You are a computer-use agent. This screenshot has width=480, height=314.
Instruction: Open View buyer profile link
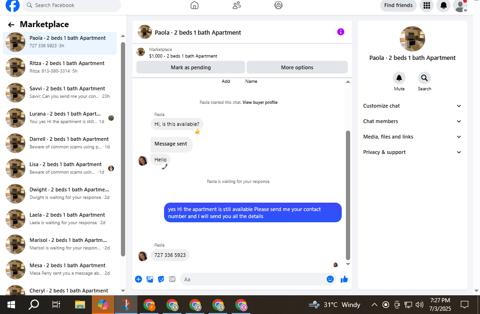click(260, 102)
